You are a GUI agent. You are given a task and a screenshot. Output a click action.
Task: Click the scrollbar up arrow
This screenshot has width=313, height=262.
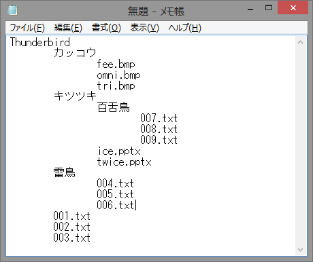[x=300, y=42]
